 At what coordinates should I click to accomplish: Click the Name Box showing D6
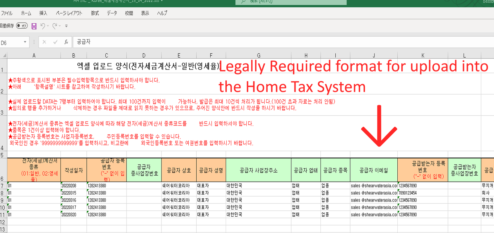11,43
